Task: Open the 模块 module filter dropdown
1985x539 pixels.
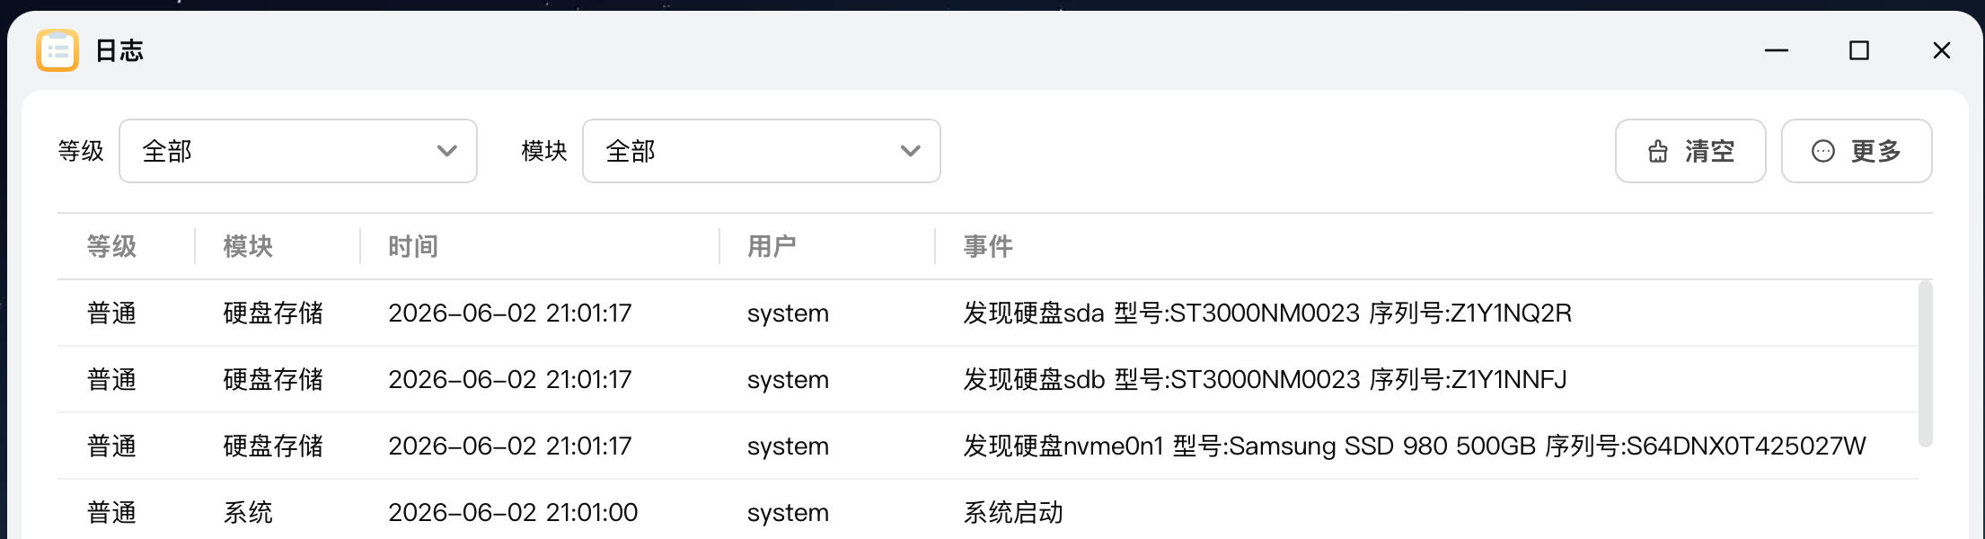Action: (762, 151)
